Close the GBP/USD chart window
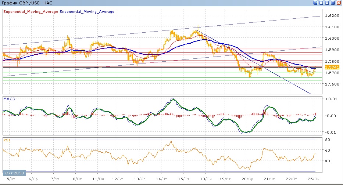 pos(339,3)
